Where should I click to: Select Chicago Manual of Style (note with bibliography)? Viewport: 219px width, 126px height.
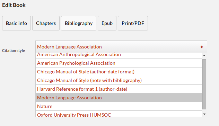(x=119, y=80)
